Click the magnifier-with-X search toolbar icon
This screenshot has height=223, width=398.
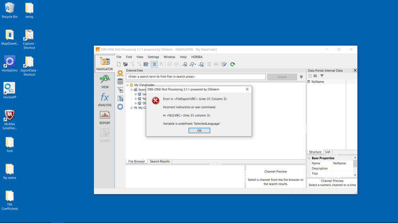tap(185, 64)
